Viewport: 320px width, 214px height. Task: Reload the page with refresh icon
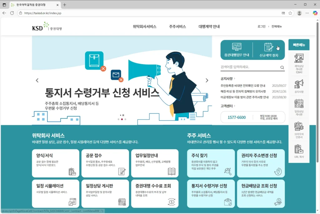(12, 13)
